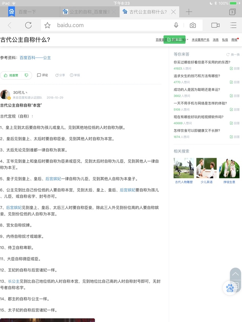
Task: Open the video camera icon in toolbar
Action: tap(216, 25)
